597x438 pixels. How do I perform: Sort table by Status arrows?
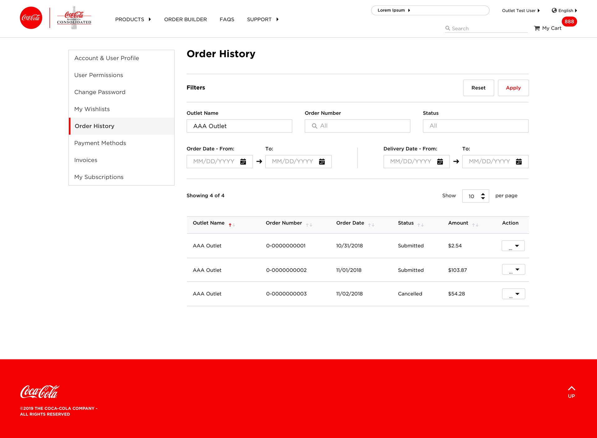[x=421, y=225]
